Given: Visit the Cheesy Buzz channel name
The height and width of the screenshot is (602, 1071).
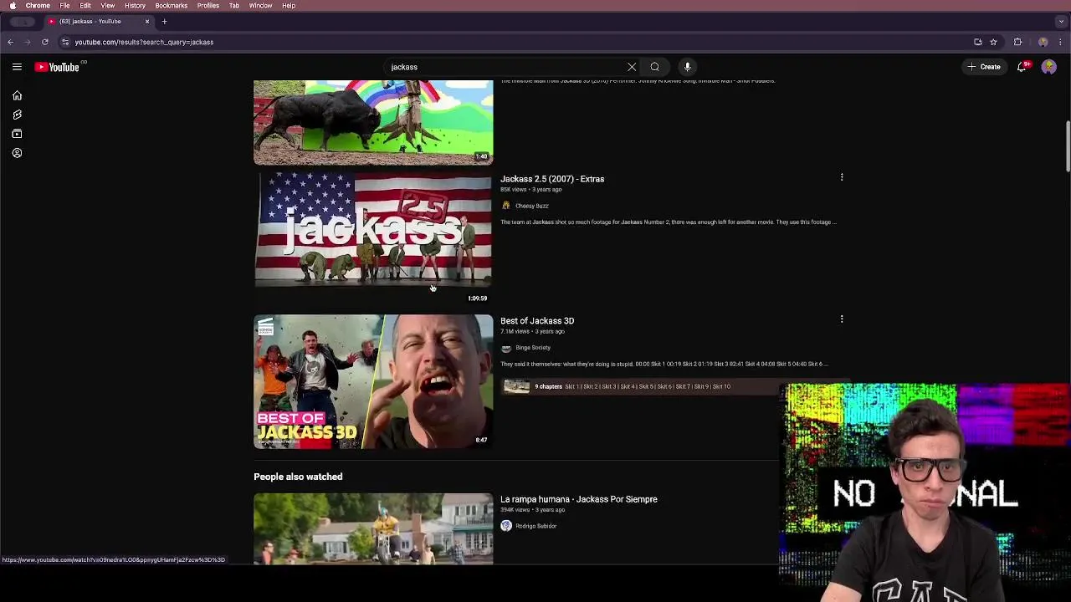Looking at the screenshot, I should (x=532, y=206).
